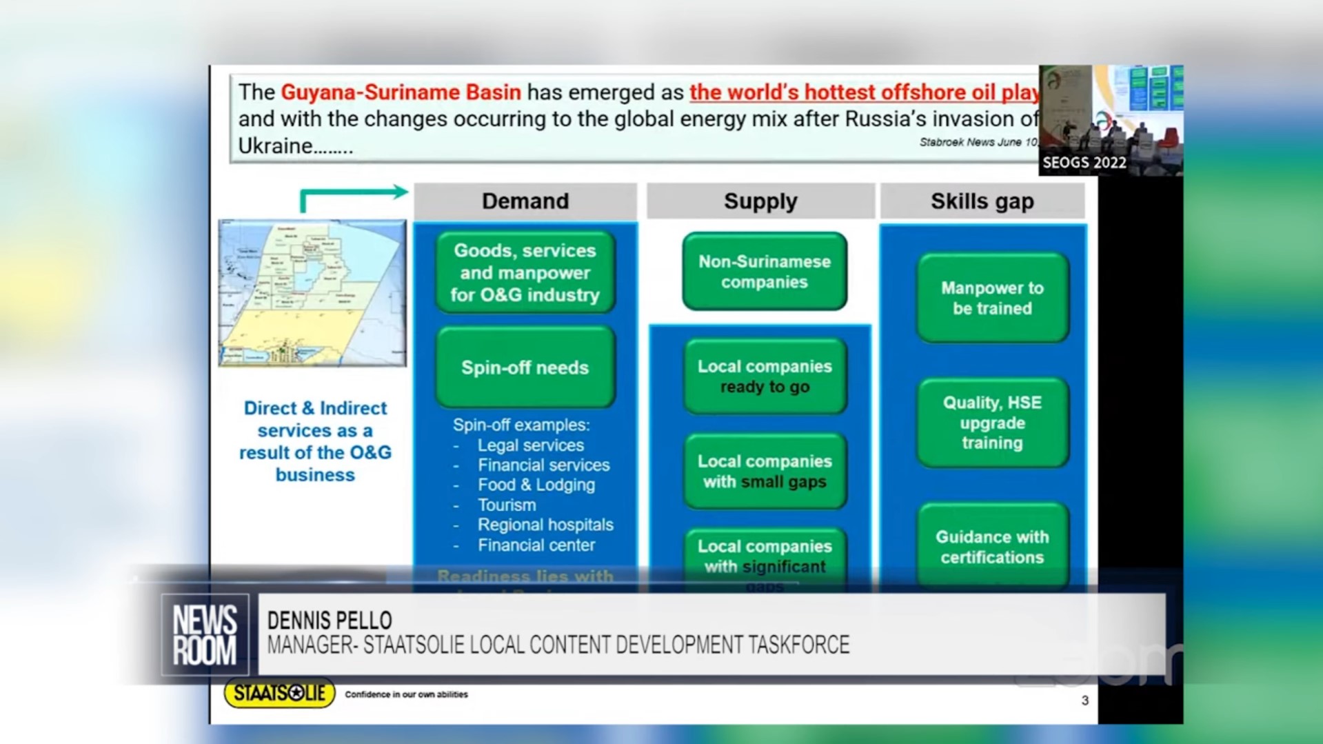Image resolution: width=1323 pixels, height=744 pixels.
Task: Click the 'DENNIS PELLO' name caption
Action: (x=330, y=621)
